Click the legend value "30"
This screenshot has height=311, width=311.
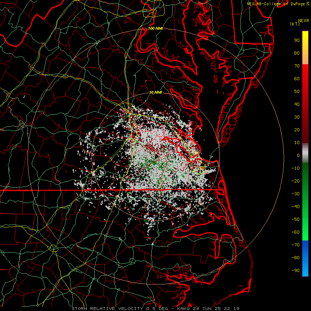297,117
